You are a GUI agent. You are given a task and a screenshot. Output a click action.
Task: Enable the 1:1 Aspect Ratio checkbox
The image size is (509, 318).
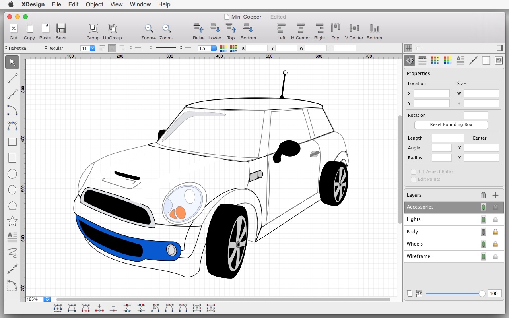coord(414,171)
